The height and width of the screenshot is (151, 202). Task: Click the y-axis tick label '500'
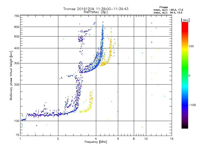[x=17, y=36]
